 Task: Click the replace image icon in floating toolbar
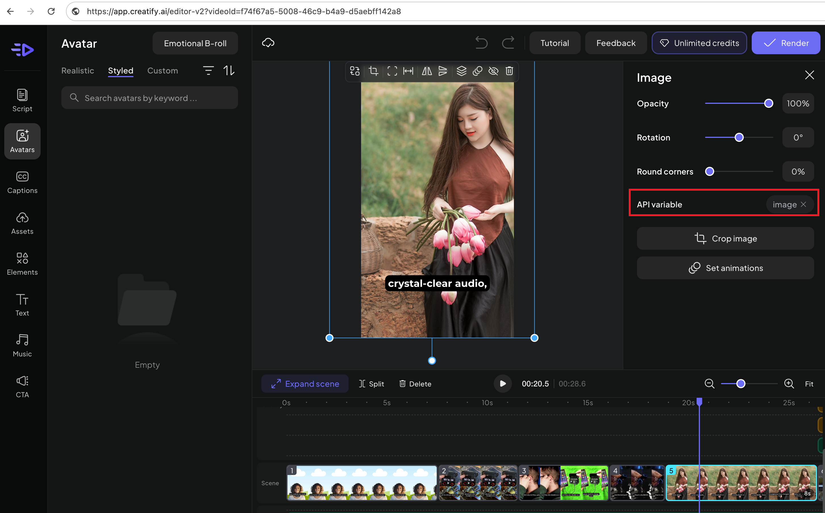coord(355,71)
